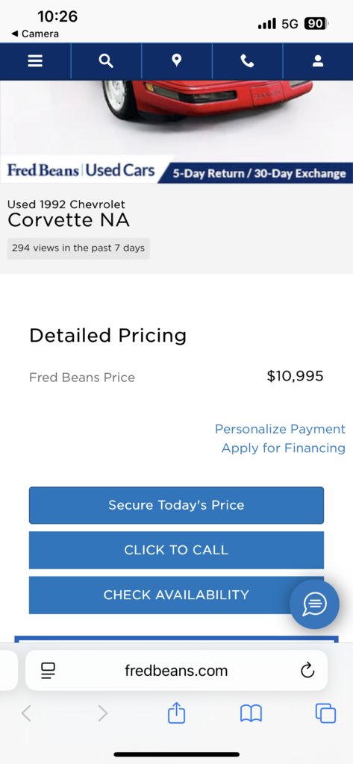Tap the Safari share icon
Screen dimensions: 353x764
click(176, 714)
